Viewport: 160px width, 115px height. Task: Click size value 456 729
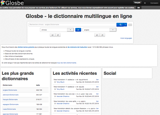click(x=39, y=90)
